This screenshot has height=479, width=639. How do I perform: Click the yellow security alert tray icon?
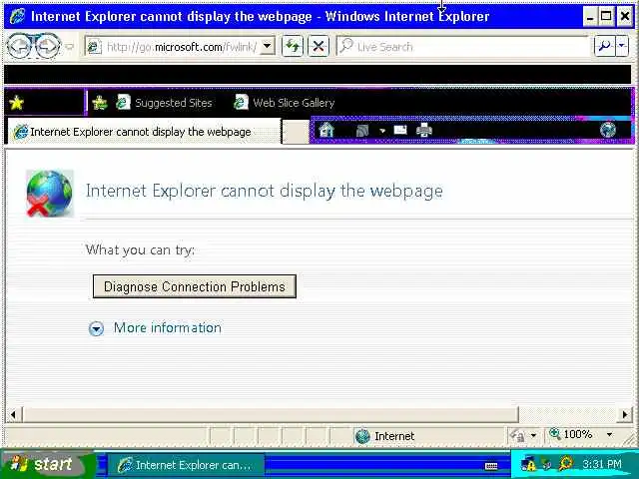click(x=566, y=463)
